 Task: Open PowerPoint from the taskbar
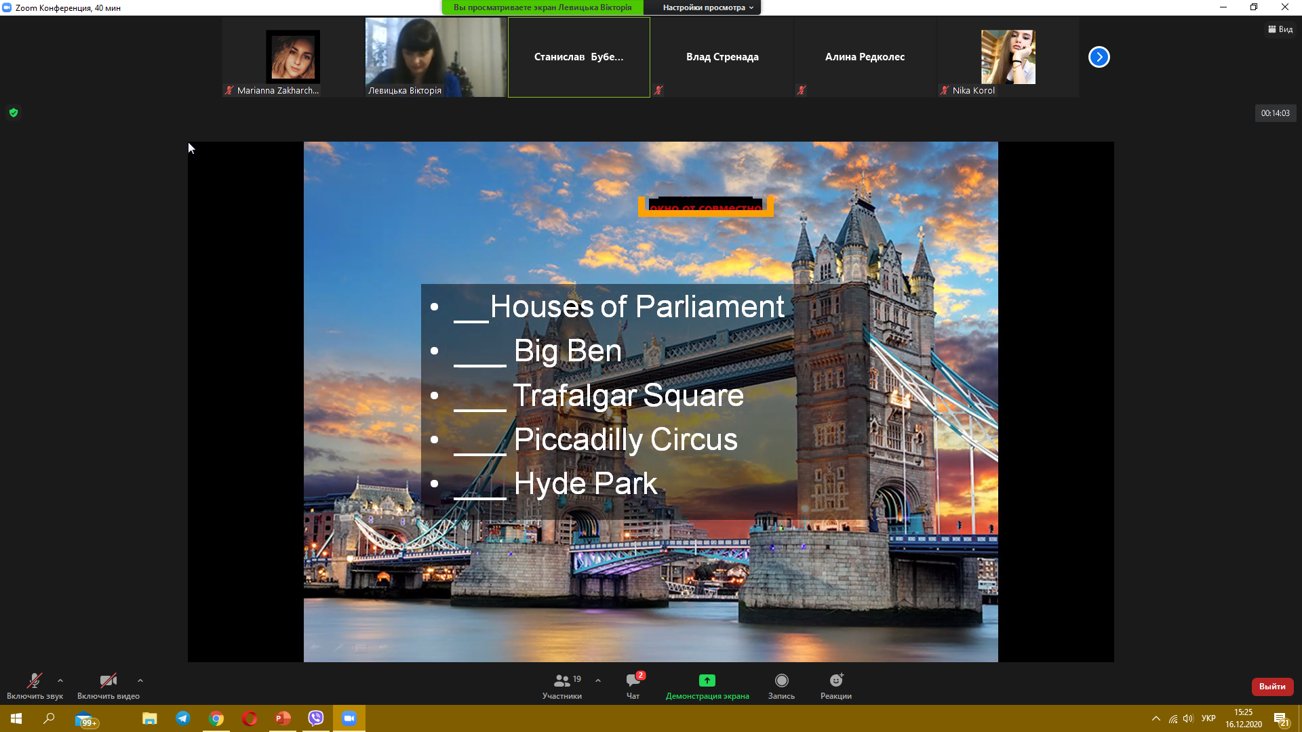[283, 718]
